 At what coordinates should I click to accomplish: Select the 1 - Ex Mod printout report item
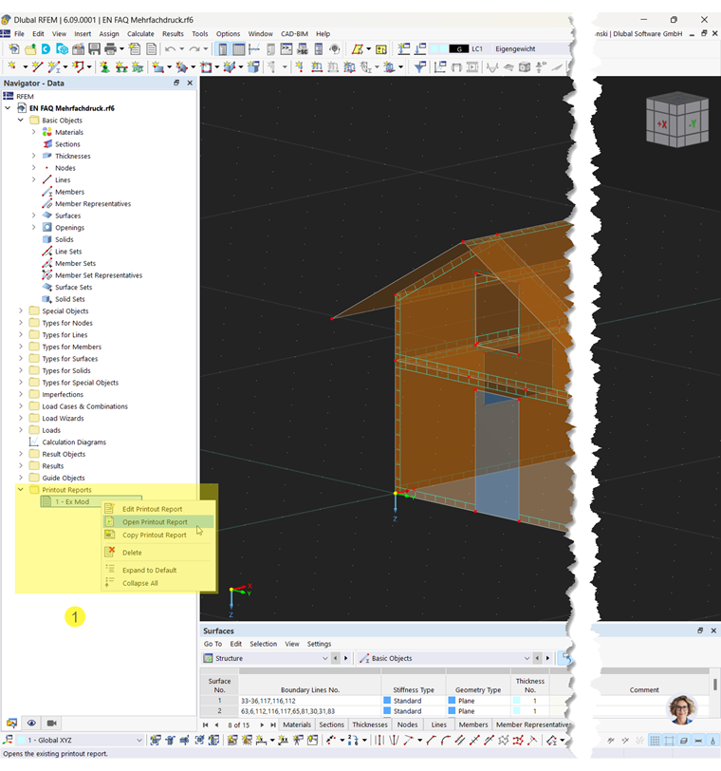71,501
